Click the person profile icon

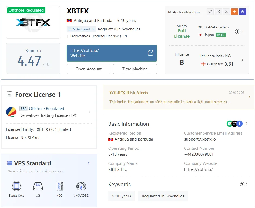[x=226, y=12]
